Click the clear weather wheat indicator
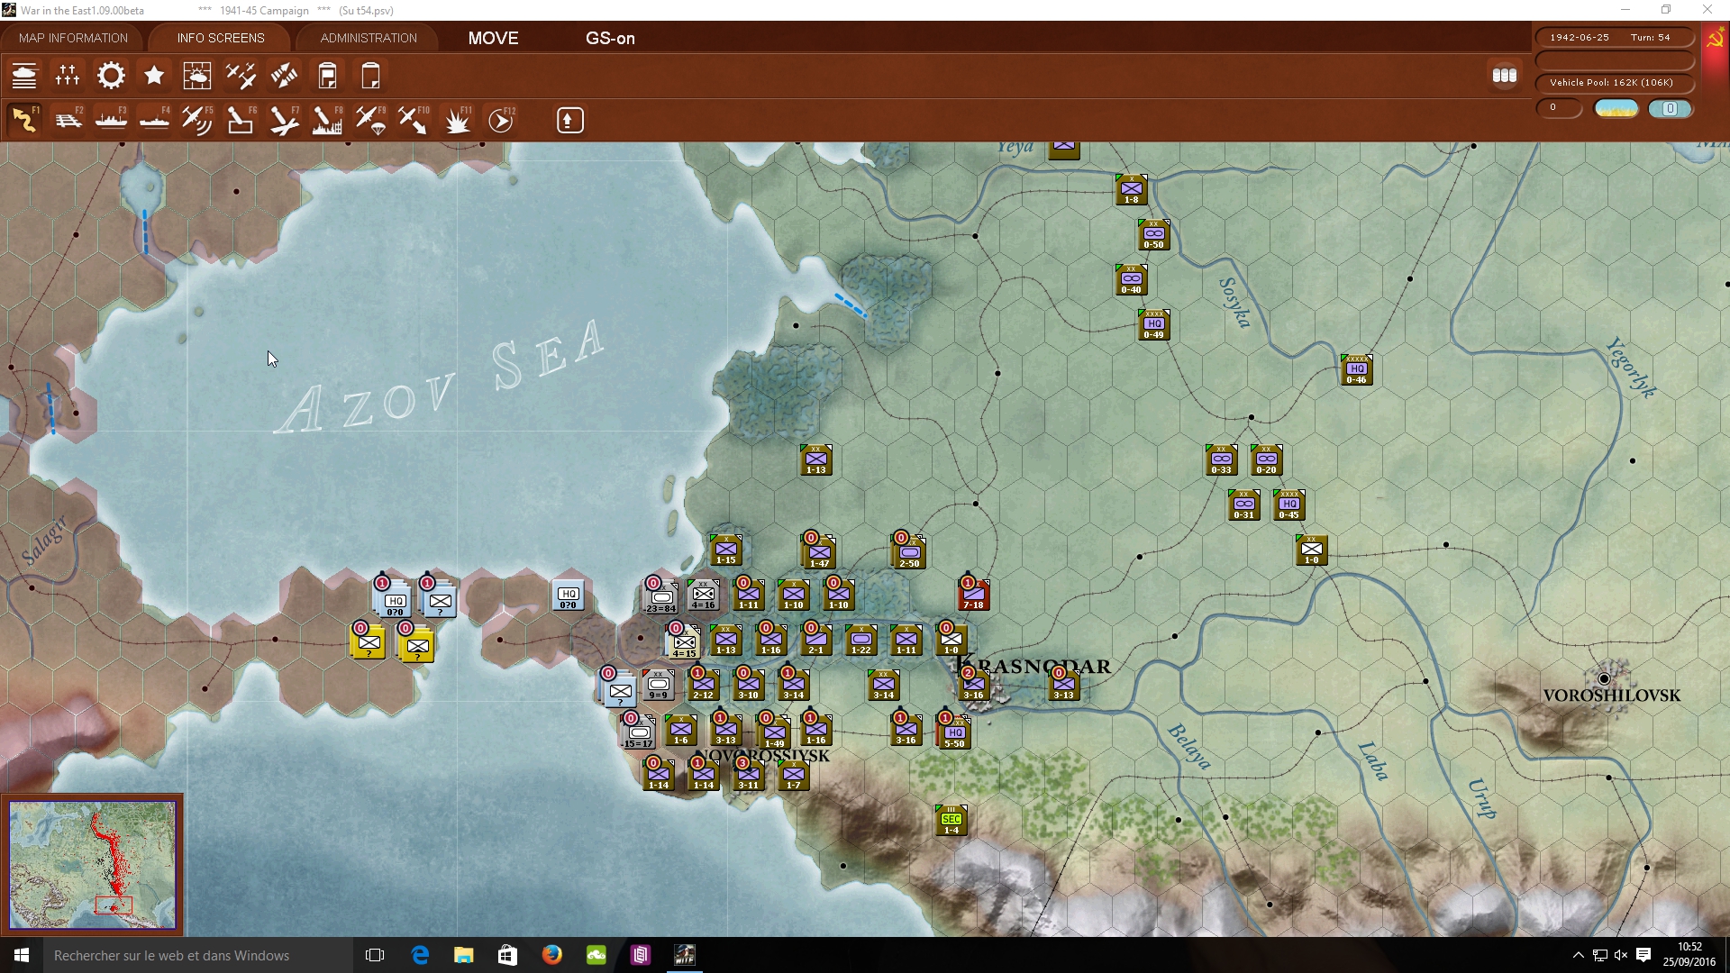The image size is (1730, 973). (1616, 108)
